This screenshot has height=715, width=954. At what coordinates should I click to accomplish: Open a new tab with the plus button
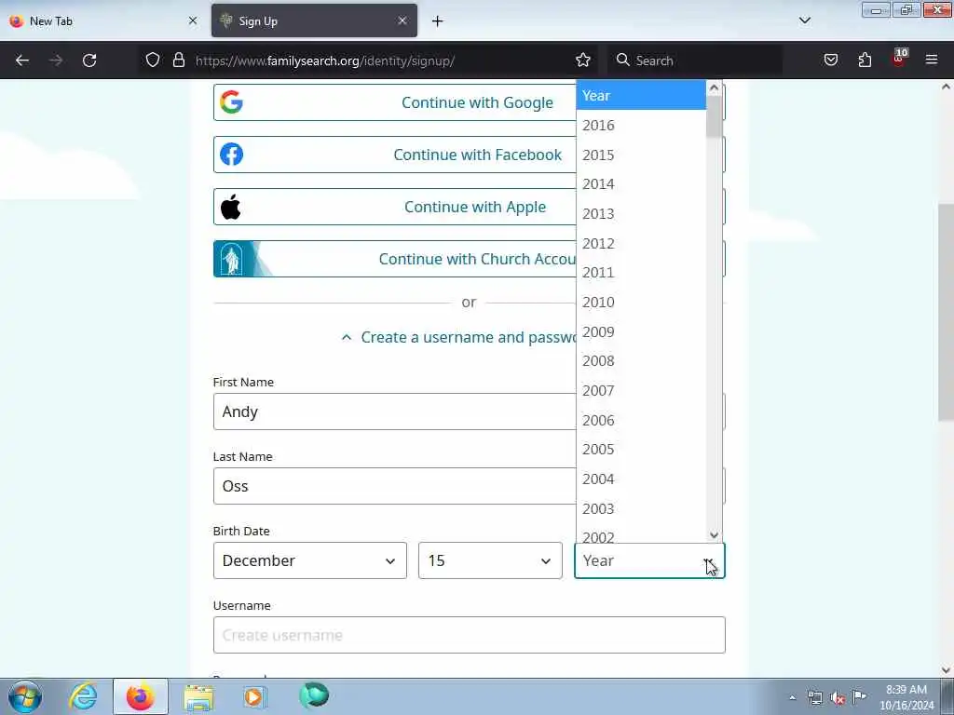438,21
